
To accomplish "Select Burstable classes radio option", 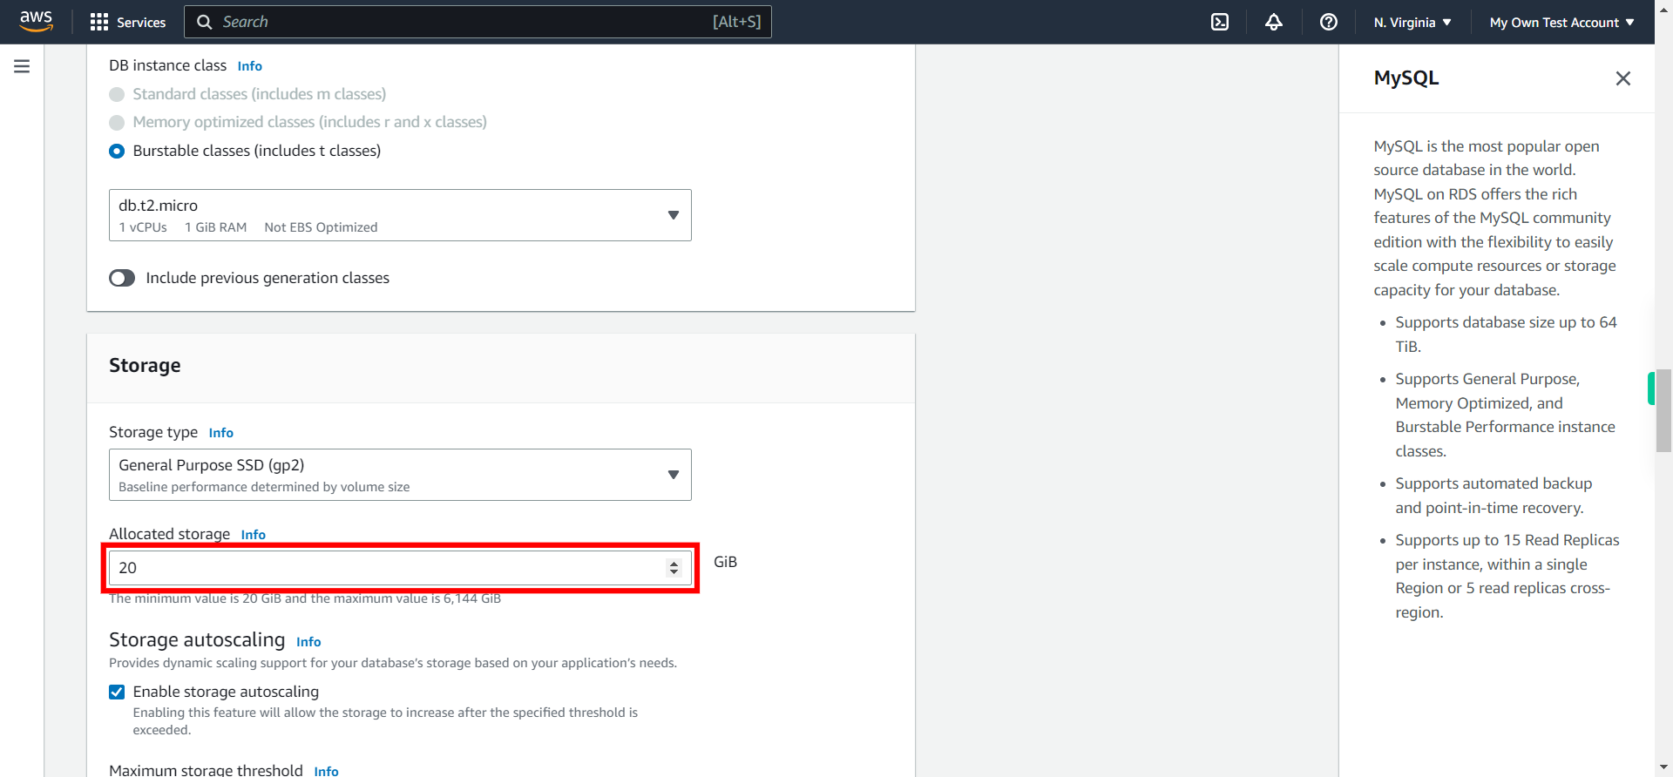I will pos(117,151).
